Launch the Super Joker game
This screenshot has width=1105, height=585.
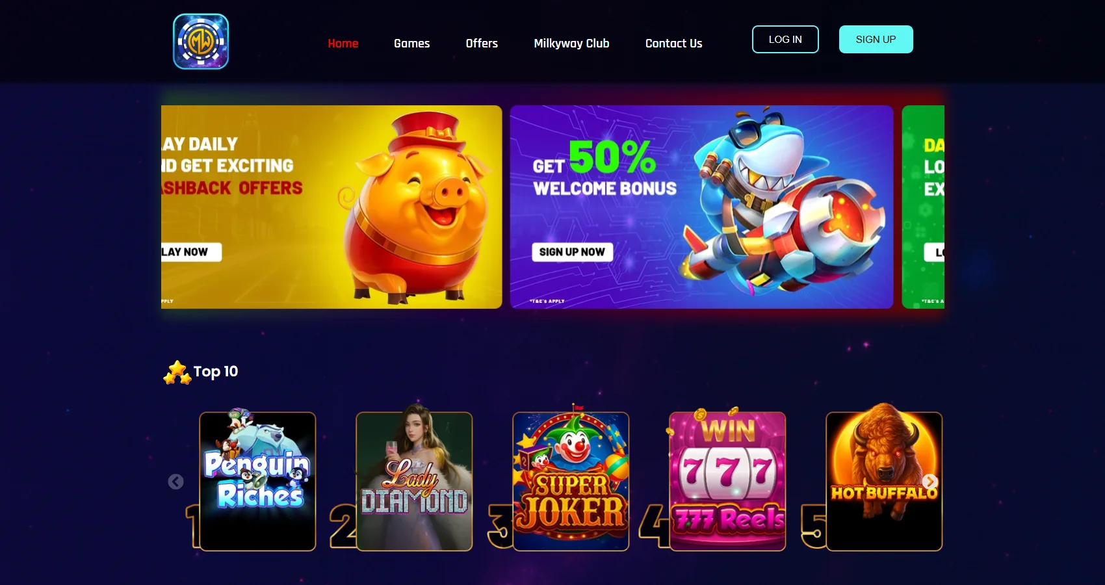point(571,481)
